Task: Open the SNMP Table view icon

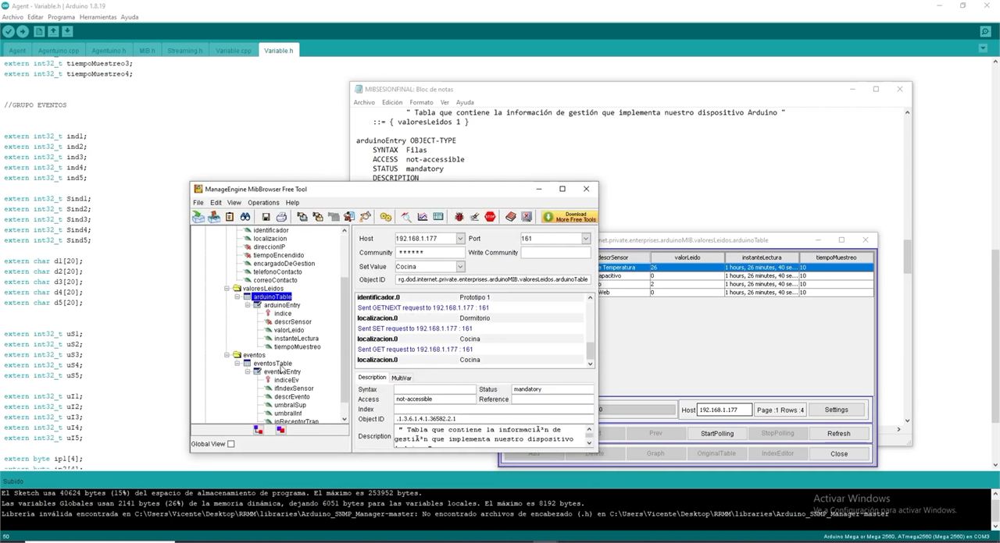Action: [x=438, y=217]
